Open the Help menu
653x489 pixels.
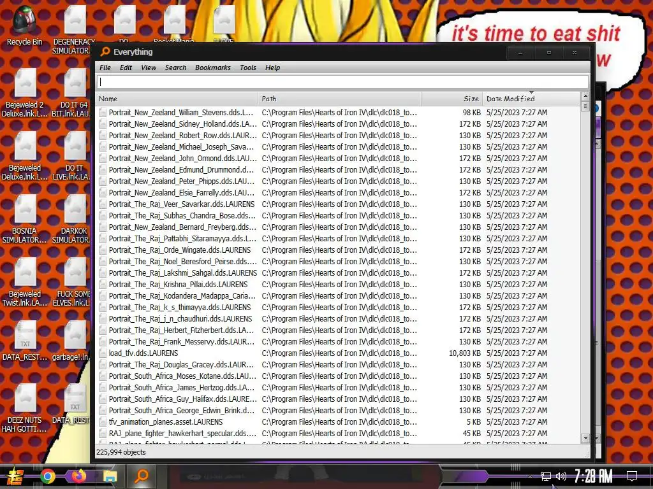pos(272,67)
